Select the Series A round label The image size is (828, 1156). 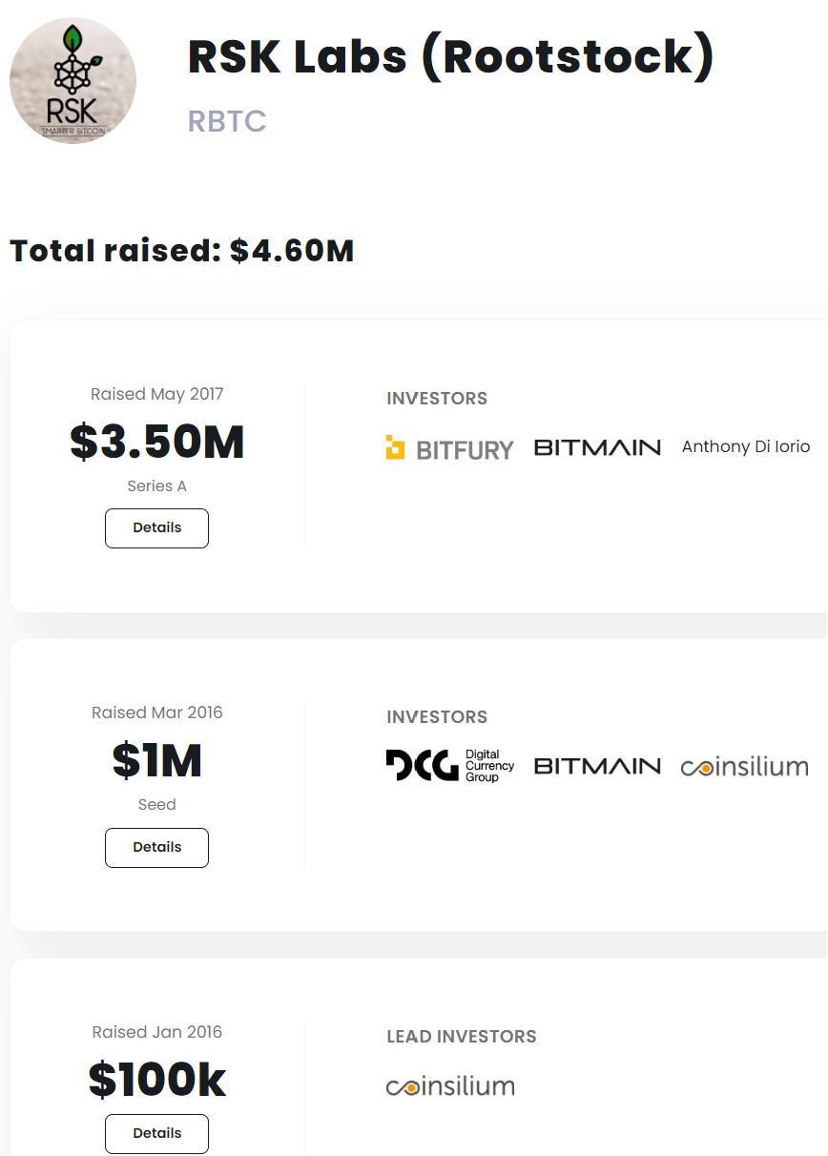click(157, 486)
